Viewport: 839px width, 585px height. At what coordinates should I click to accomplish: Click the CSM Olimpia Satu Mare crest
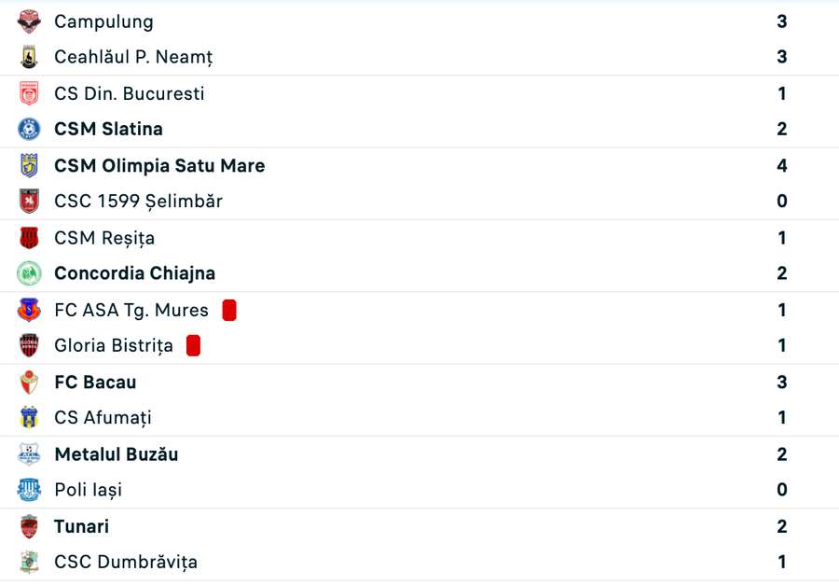coord(28,165)
